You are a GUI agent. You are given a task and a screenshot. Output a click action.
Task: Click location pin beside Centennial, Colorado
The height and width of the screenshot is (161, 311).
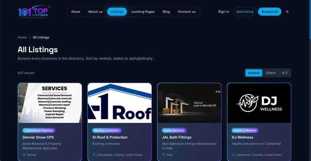(x=234, y=155)
